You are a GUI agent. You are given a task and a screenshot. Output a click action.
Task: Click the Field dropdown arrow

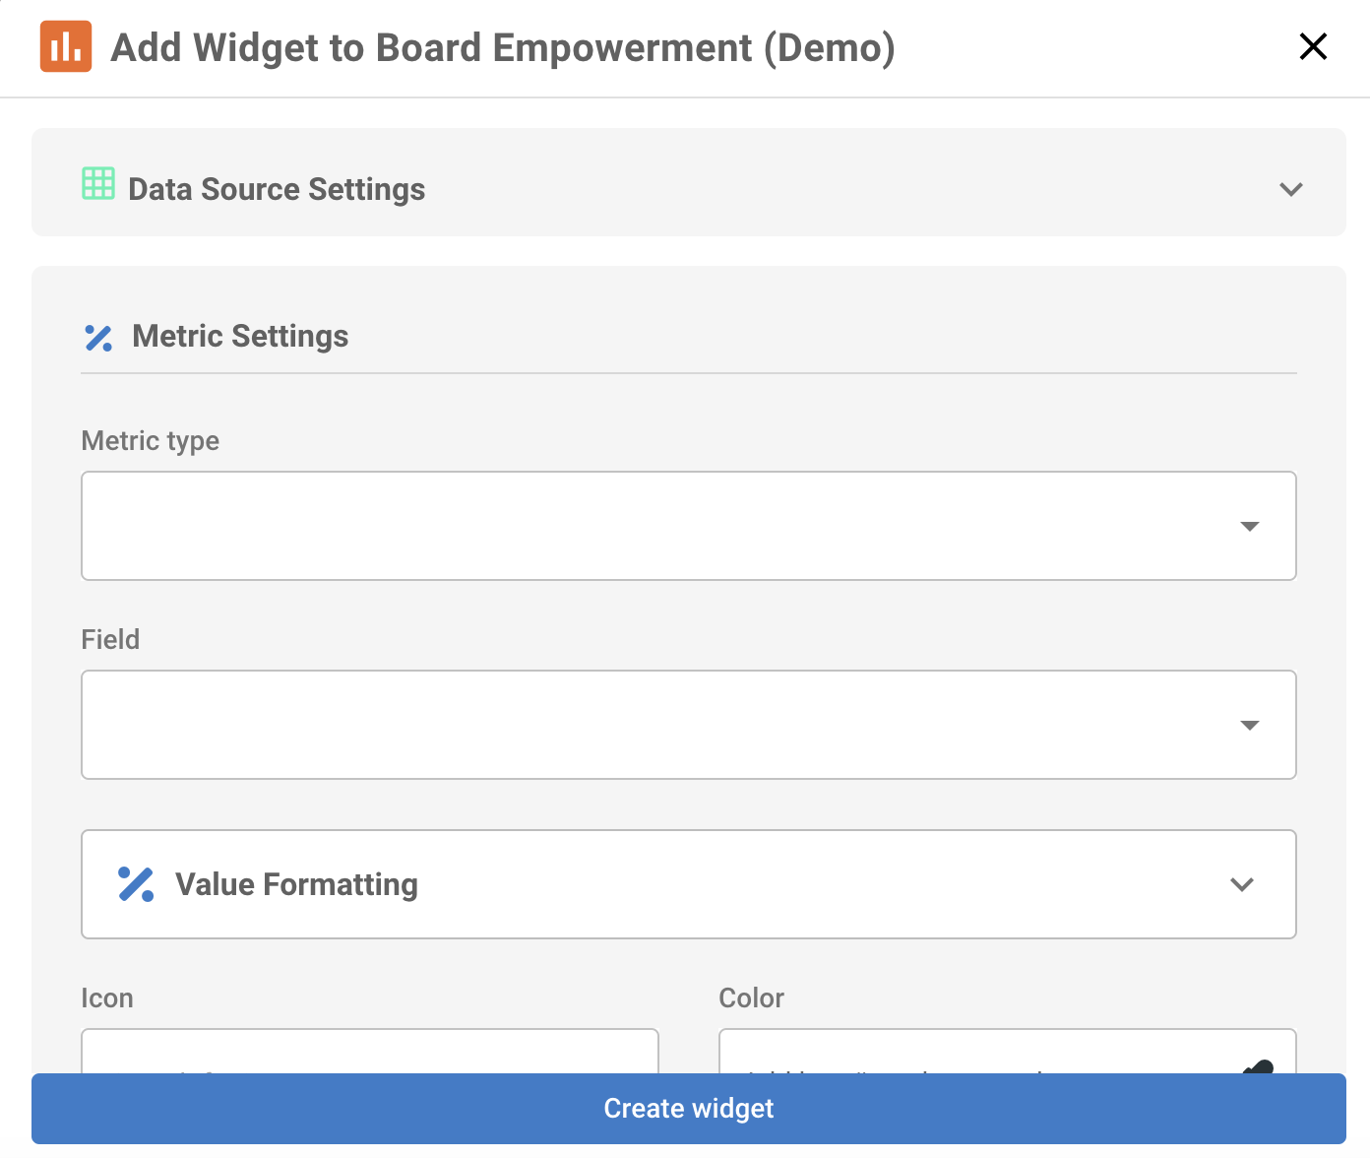pos(1250,725)
